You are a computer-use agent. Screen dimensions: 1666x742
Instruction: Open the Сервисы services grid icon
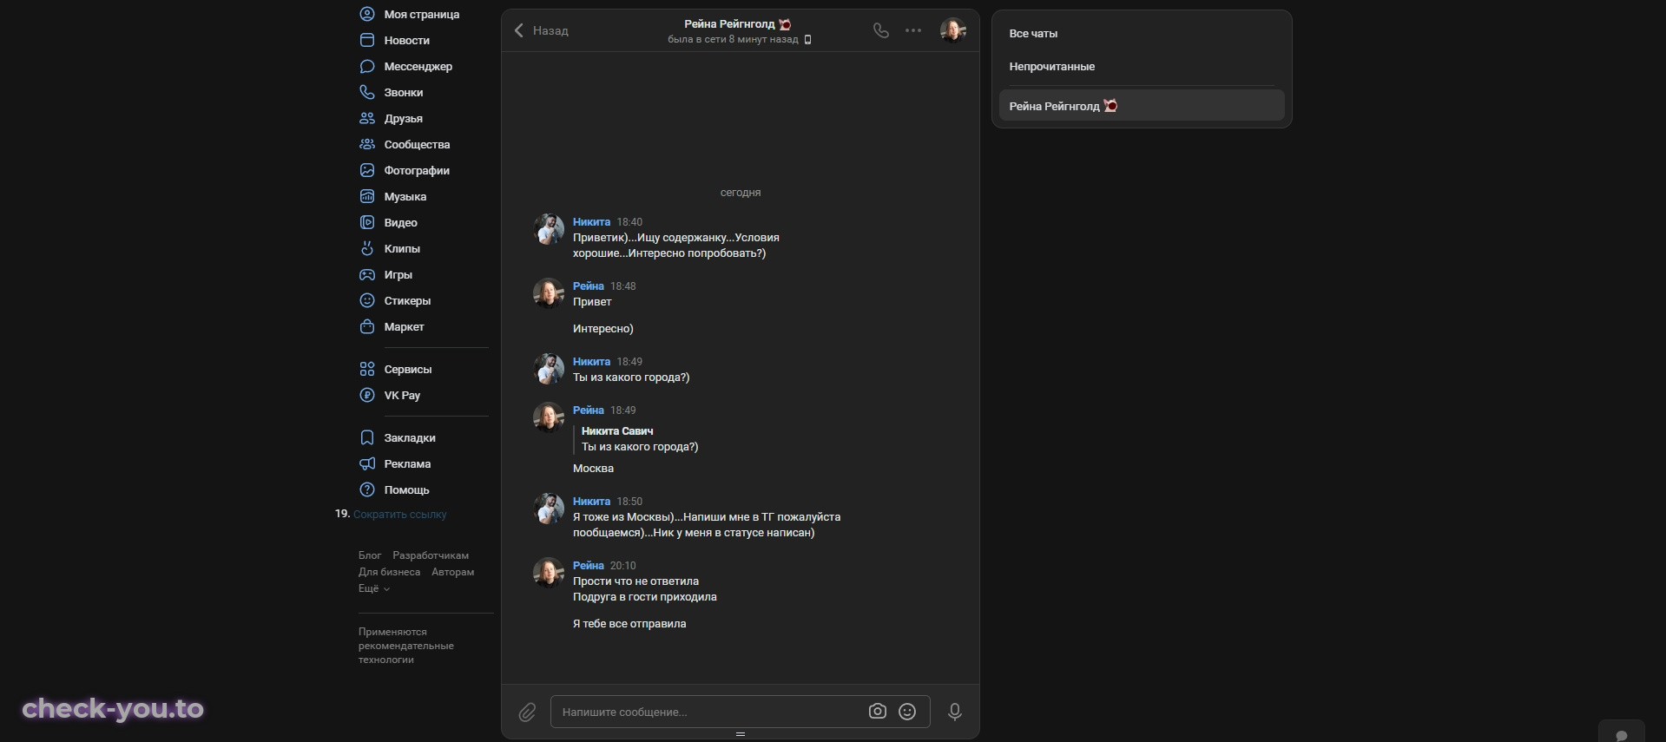(x=367, y=369)
